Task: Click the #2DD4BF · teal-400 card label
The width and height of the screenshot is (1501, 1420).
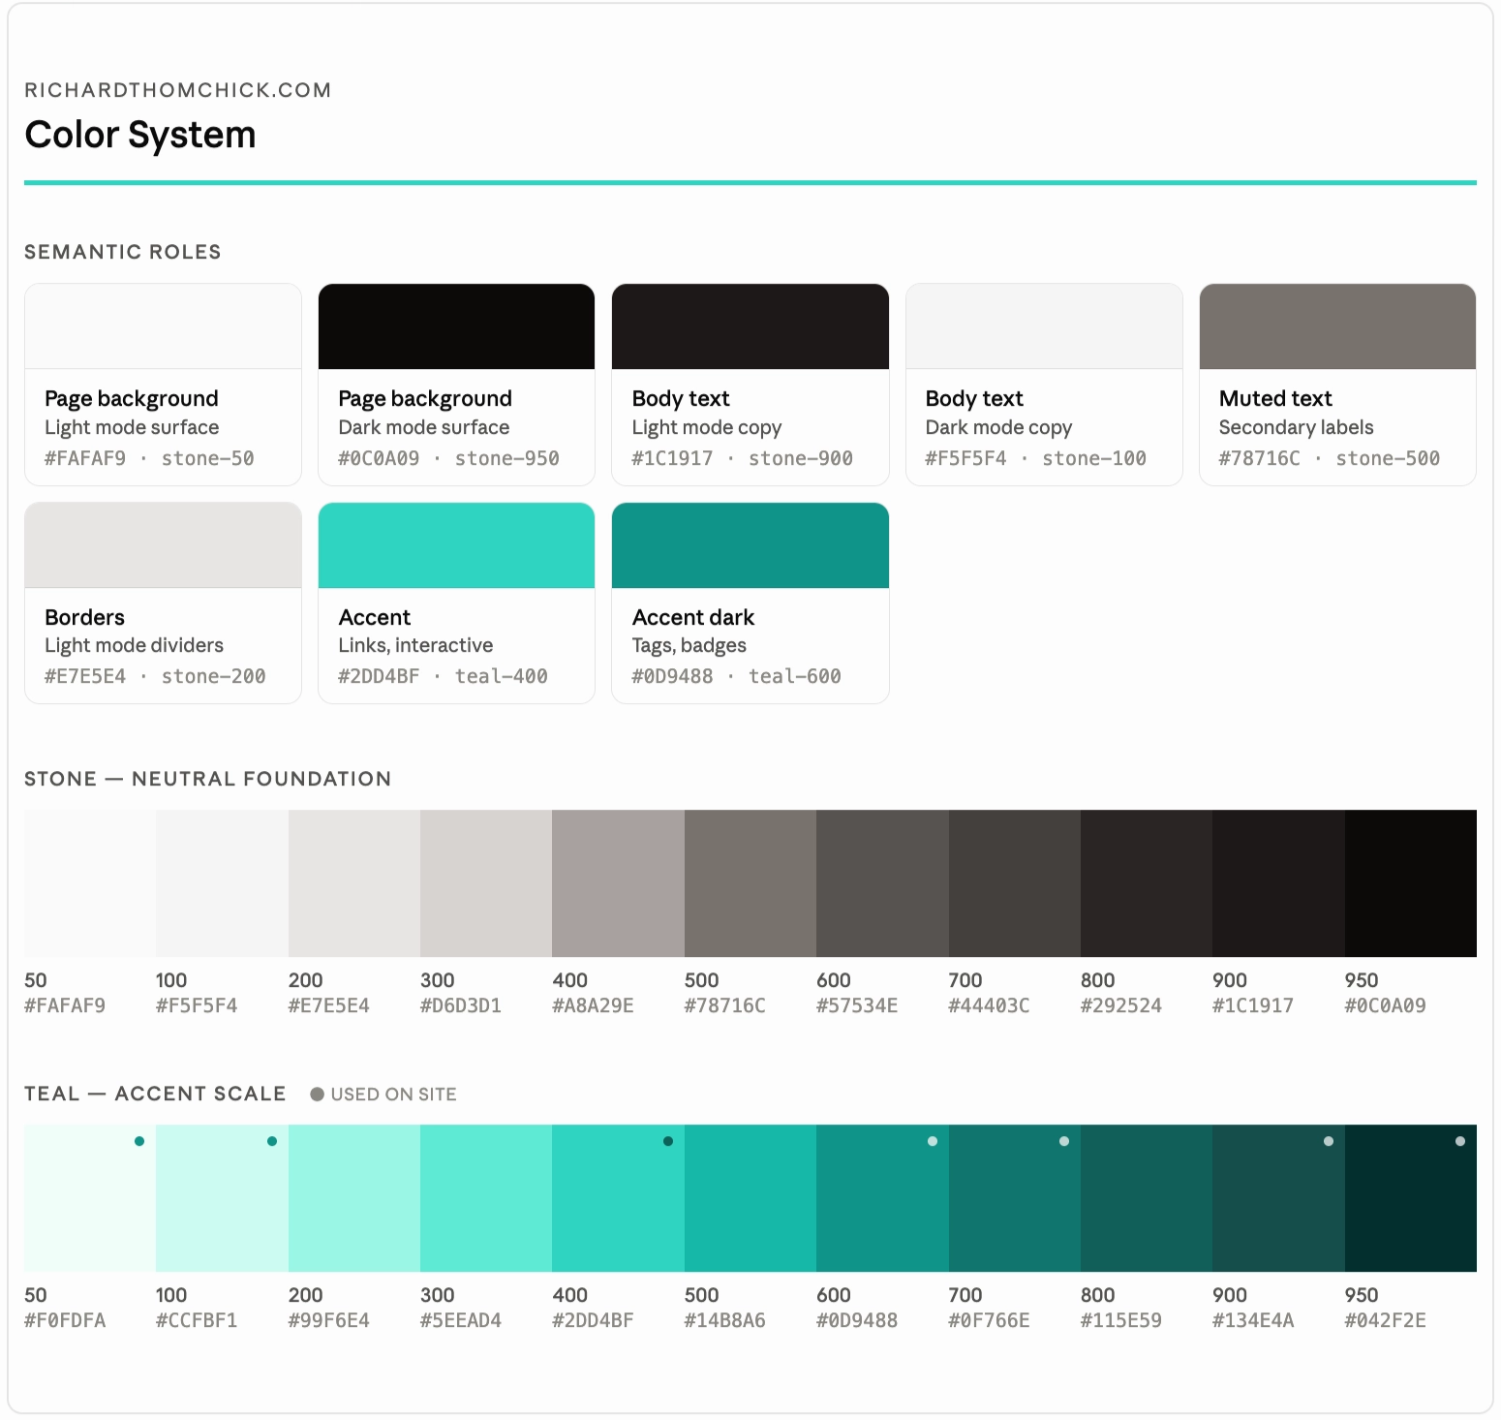Action: pos(443,676)
